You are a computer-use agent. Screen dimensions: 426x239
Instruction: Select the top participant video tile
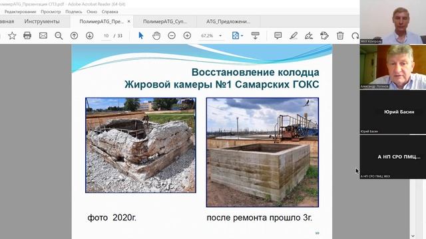coord(393,22)
